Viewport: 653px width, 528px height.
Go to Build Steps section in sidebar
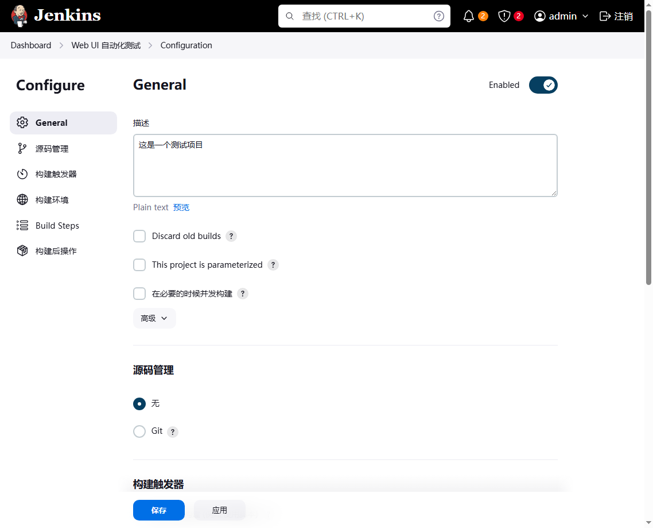click(63, 226)
